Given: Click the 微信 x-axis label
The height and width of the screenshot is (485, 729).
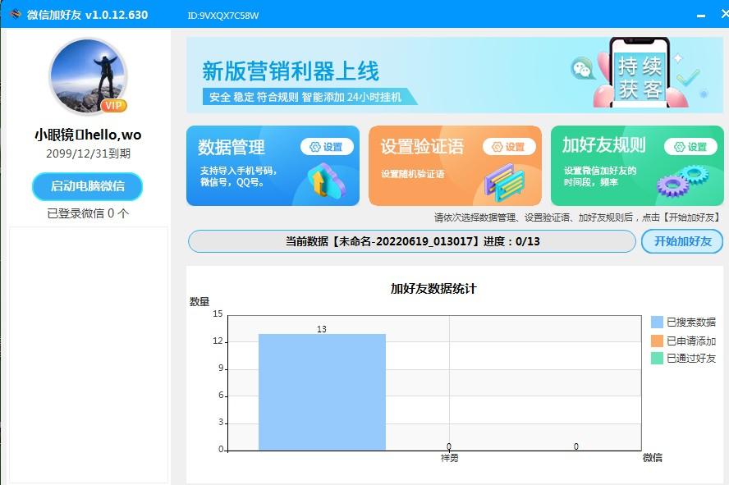Looking at the screenshot, I should 653,458.
